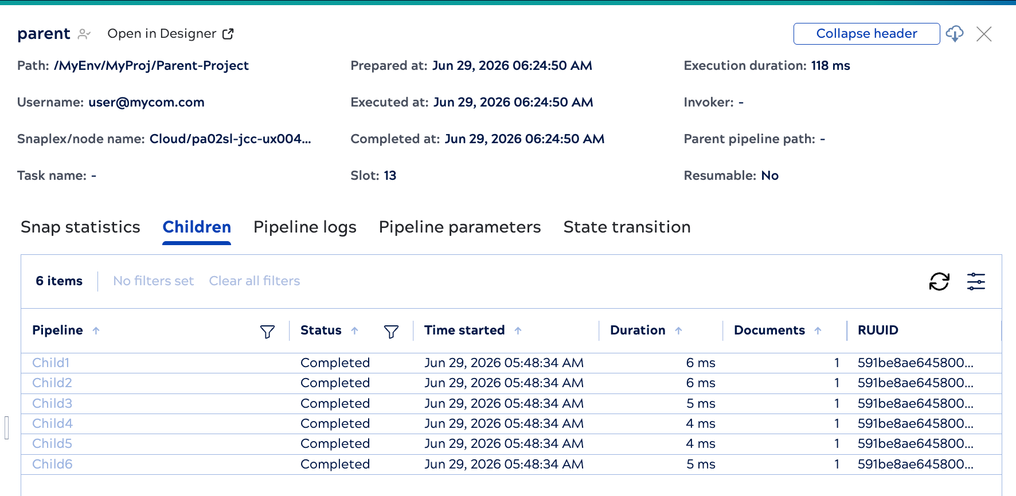The width and height of the screenshot is (1016, 496).
Task: Sort by Status column arrow
Action: tap(354, 330)
